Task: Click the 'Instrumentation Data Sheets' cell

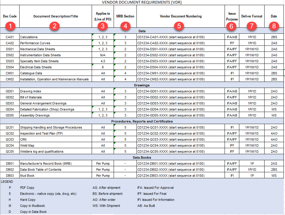Action: [56, 55]
